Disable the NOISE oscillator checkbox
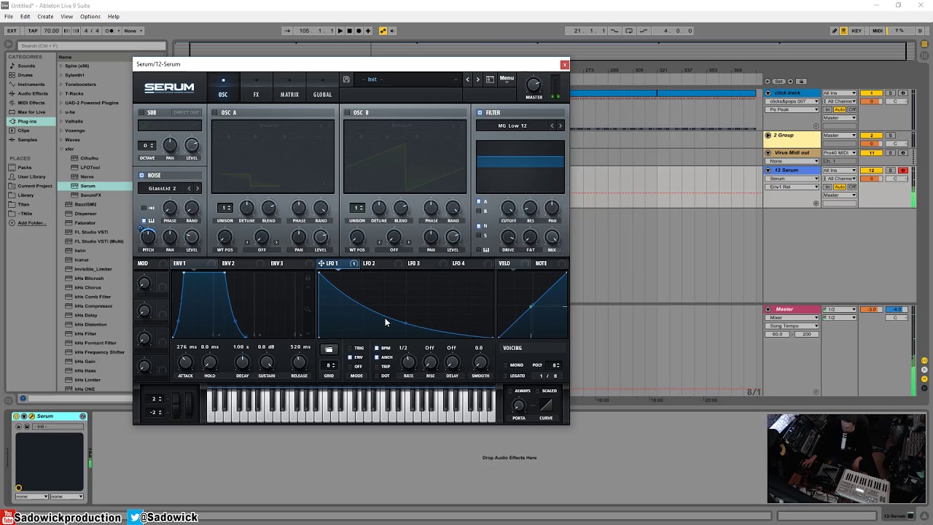 (x=141, y=175)
